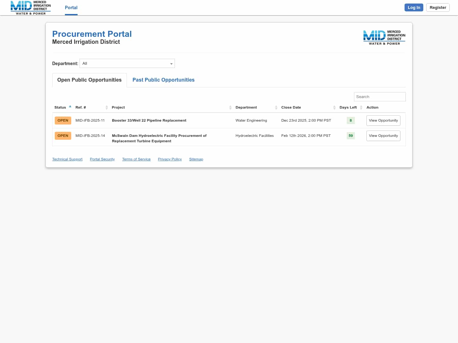Screen dimensions: 458x343
Task: Click the green Days Left badge showing 59
Action: [350, 136]
